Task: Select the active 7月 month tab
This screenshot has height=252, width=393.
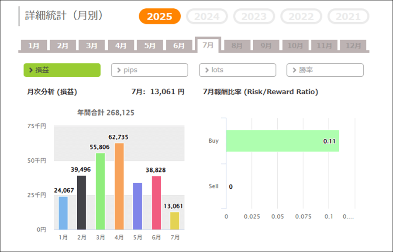Action: coord(208,45)
